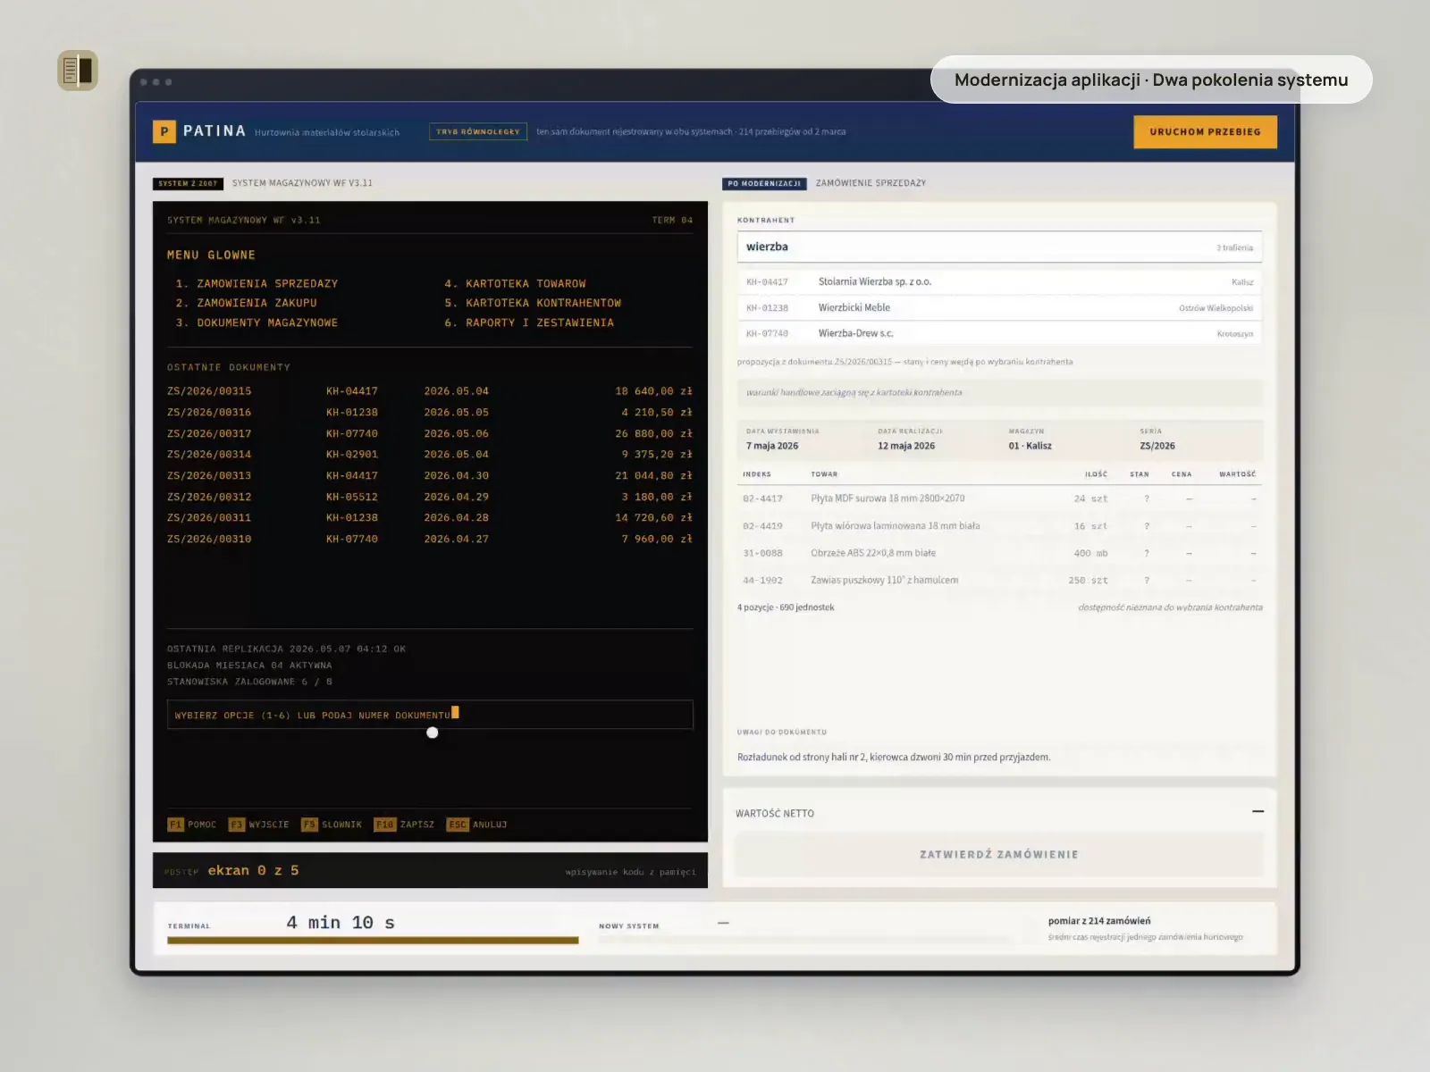Click the "3 trafienia" hit count
1430x1072 pixels.
tap(1234, 248)
